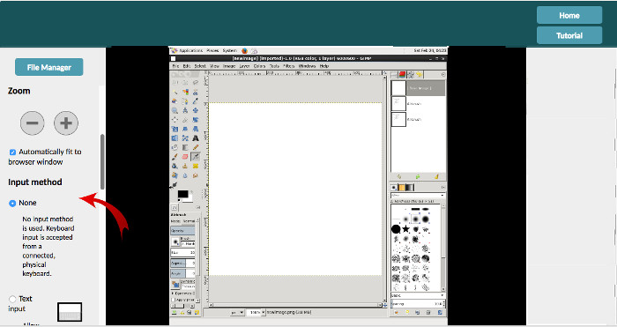Open GIMP's Layer menu
617x327 pixels.
[245, 66]
